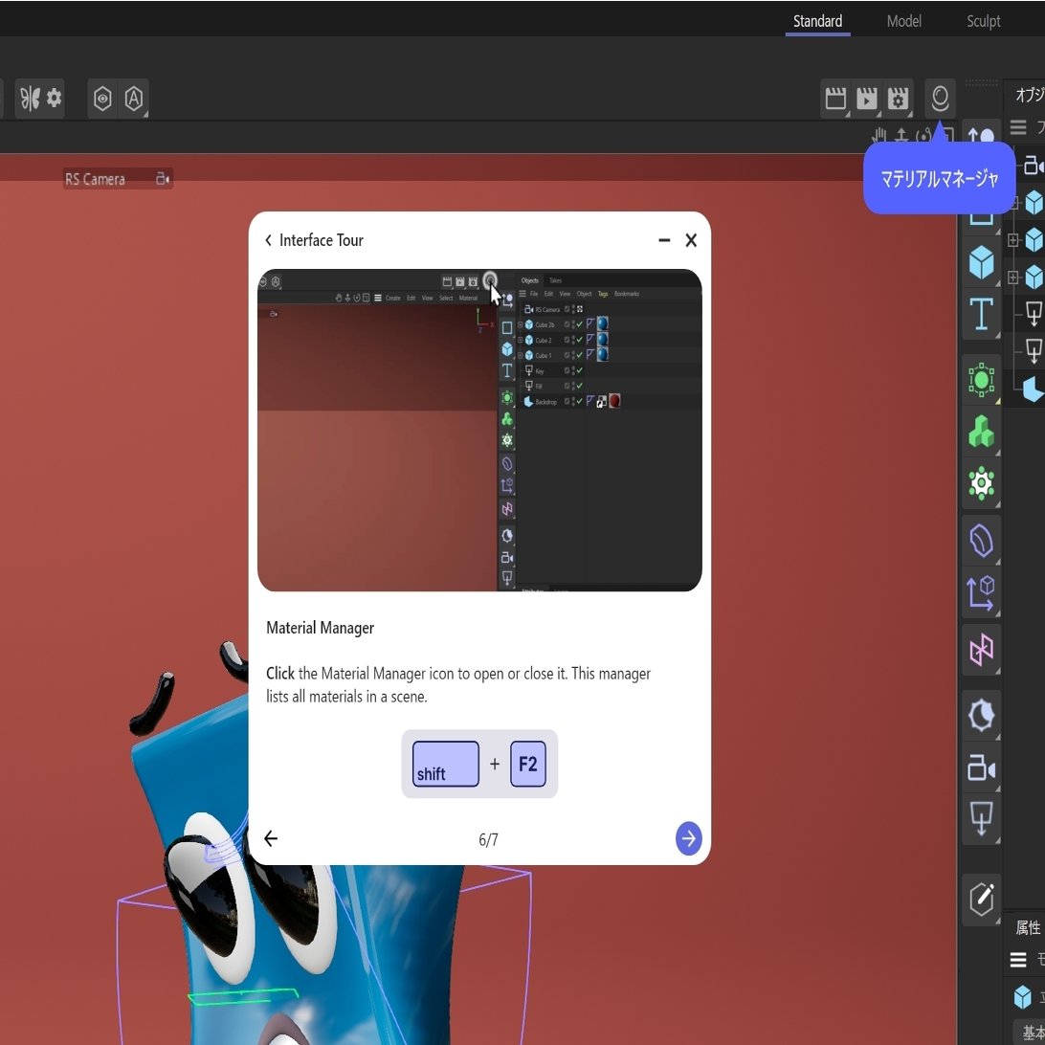Viewport: 1045px width, 1045px height.
Task: Switch to the Model layout tab
Action: (x=903, y=21)
